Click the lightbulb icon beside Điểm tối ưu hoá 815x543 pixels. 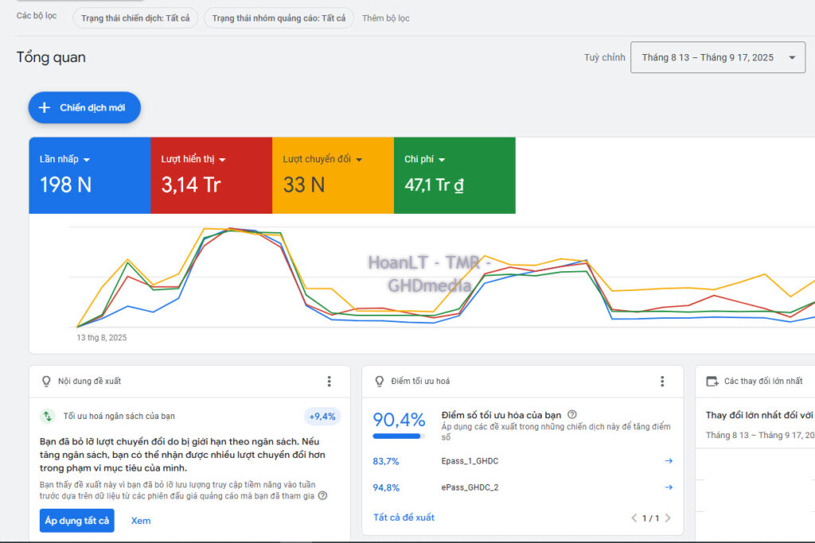pos(380,381)
